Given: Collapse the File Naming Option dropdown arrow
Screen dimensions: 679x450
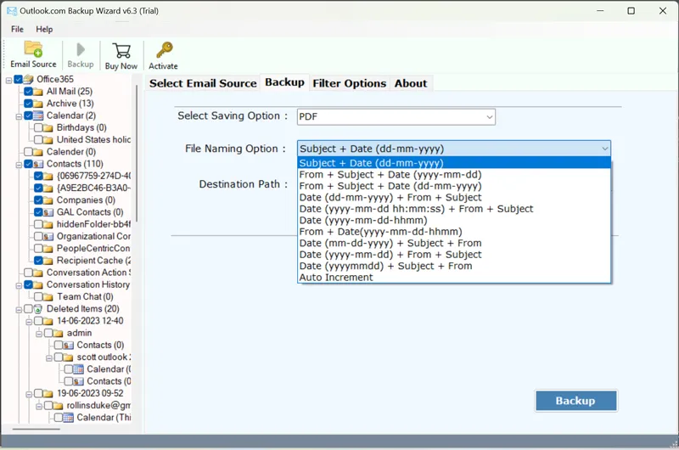Looking at the screenshot, I should click(604, 149).
